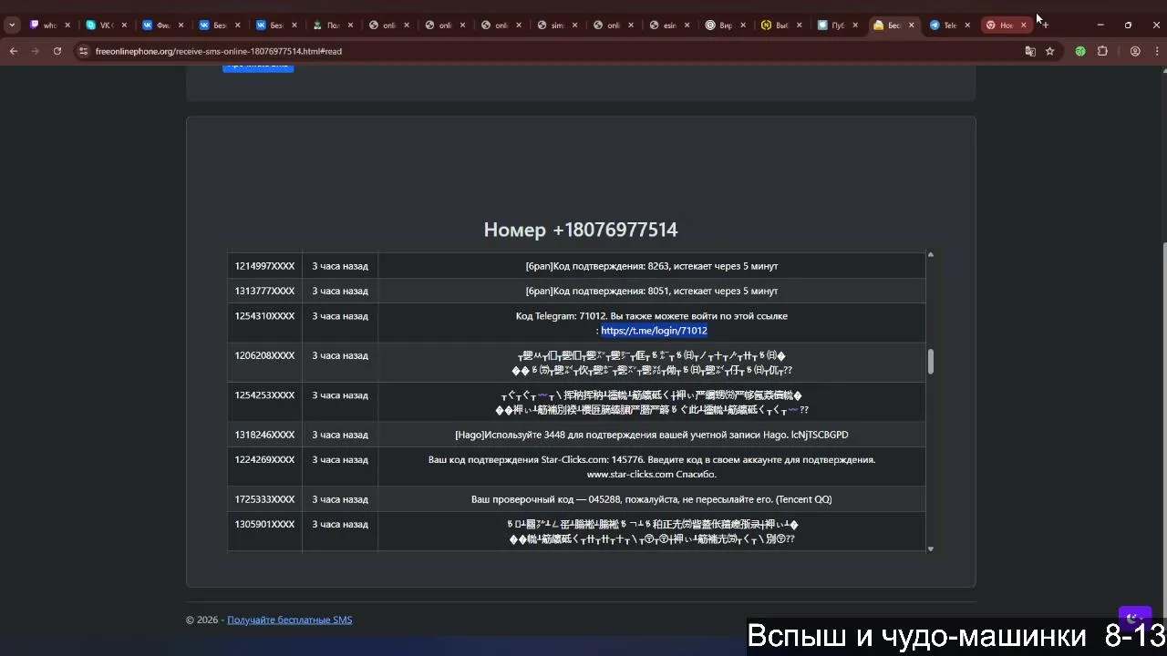This screenshot has height=656, width=1167.
Task: View site information icon in address bar
Action: (x=83, y=51)
